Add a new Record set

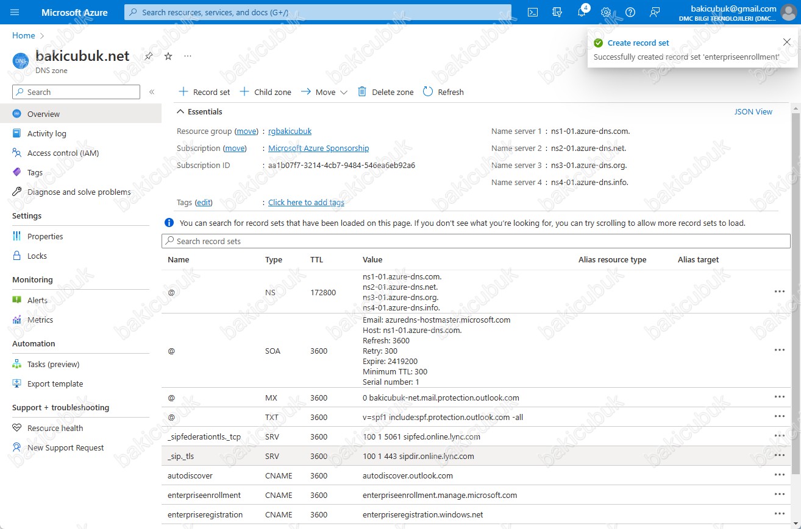(x=204, y=92)
